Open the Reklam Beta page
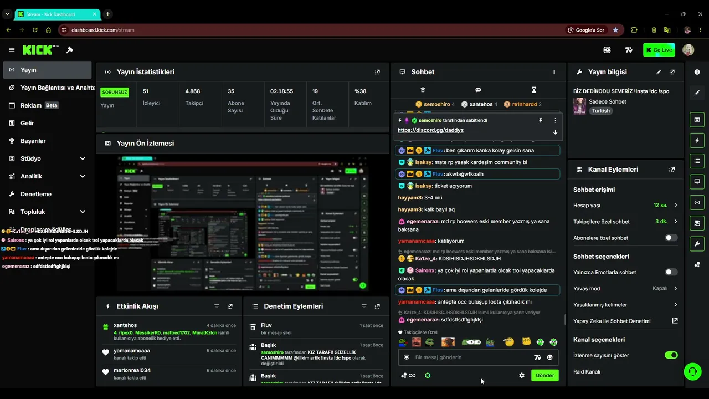The height and width of the screenshot is (399, 709). 47,105
